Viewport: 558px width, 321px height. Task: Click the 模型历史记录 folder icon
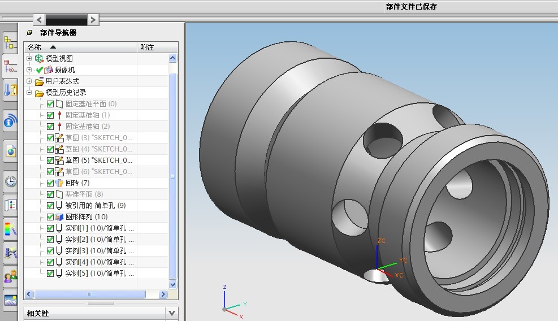coord(39,93)
